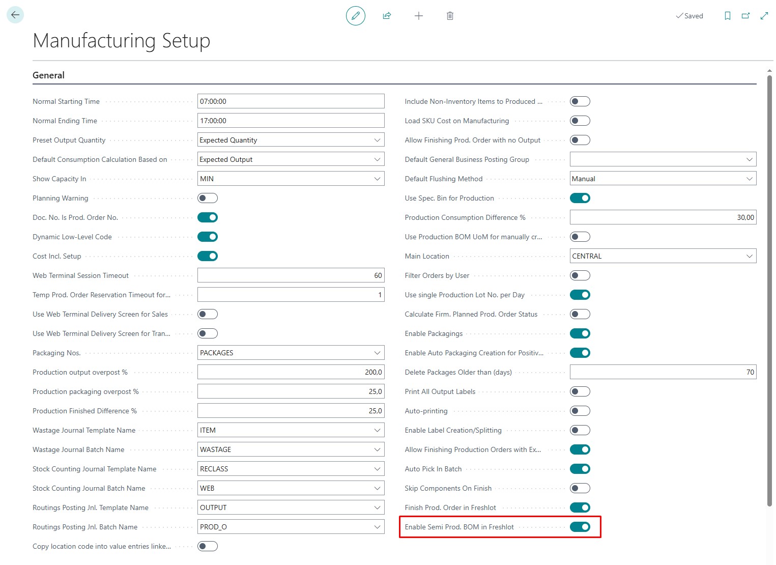The image size is (776, 565).
Task: Toggle Cost Incl. Setup switch
Action: coord(208,256)
